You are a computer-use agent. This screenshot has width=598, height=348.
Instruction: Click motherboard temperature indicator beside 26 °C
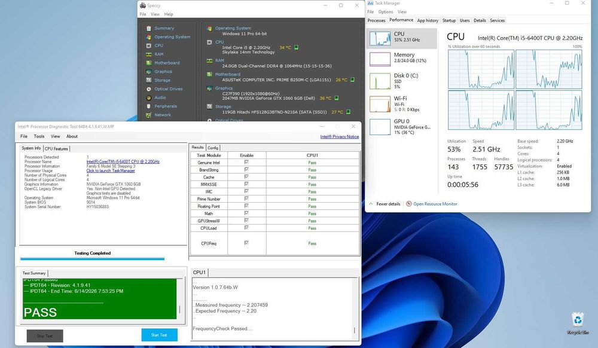coord(352,80)
